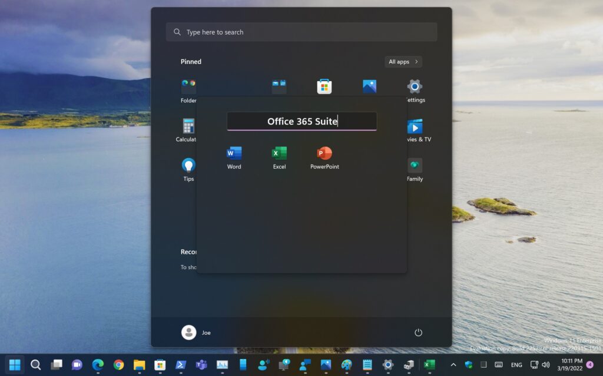Open the Microsoft Store pinned app
Image resolution: width=603 pixels, height=376 pixels.
[x=324, y=87]
